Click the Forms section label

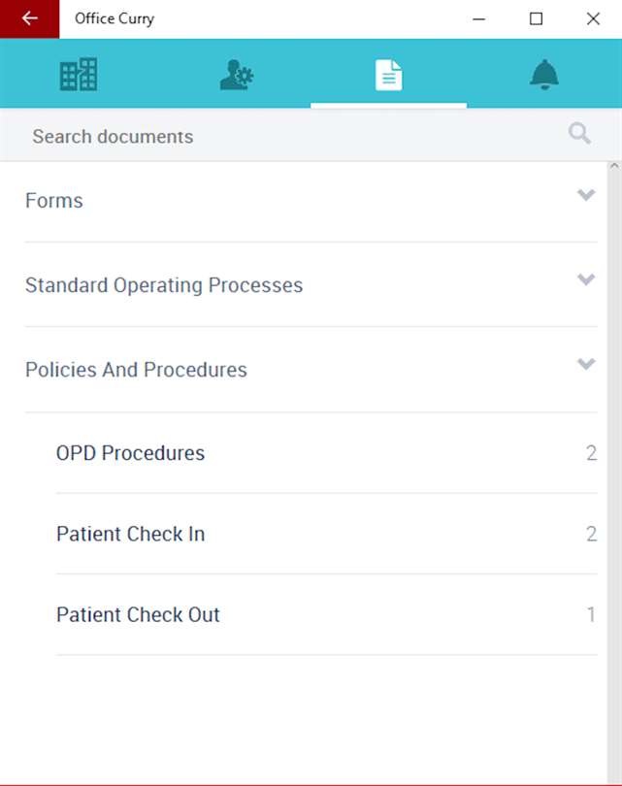pos(54,201)
